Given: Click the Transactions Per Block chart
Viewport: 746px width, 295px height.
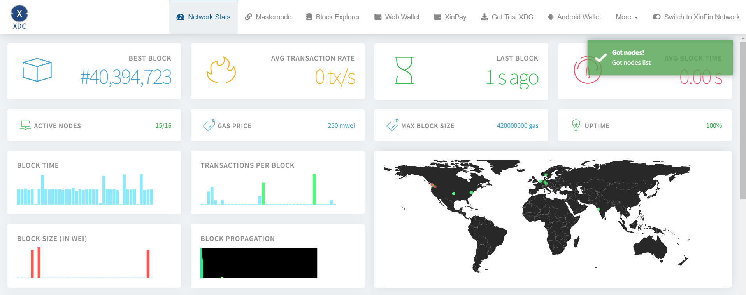Looking at the screenshot, I should (x=268, y=189).
